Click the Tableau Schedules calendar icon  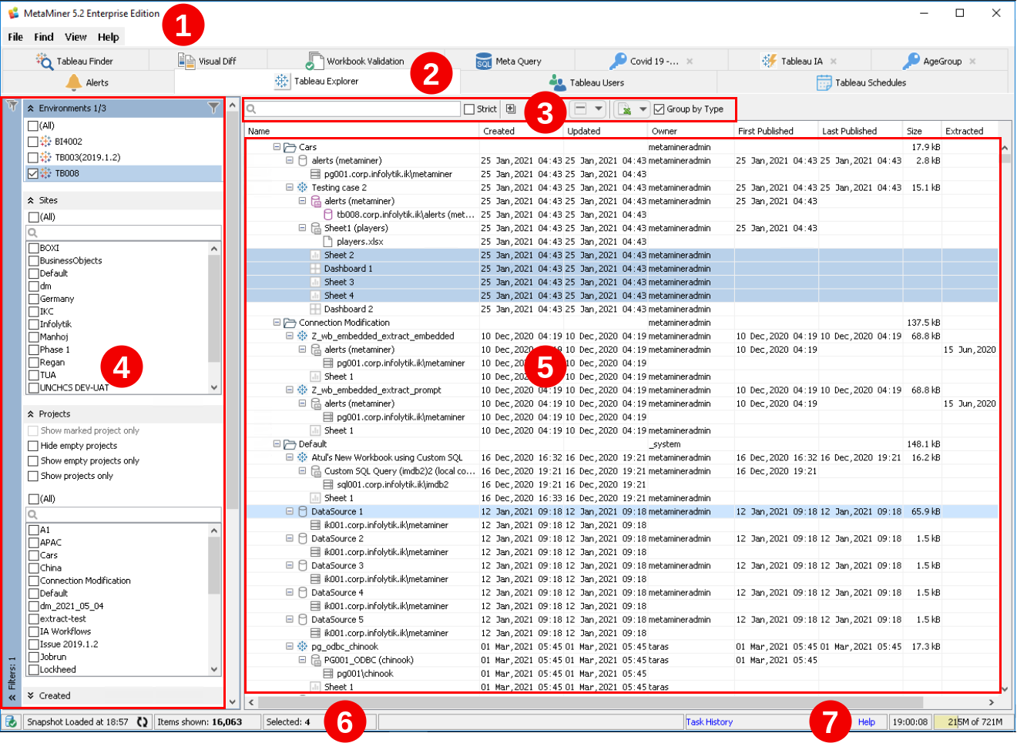[824, 82]
